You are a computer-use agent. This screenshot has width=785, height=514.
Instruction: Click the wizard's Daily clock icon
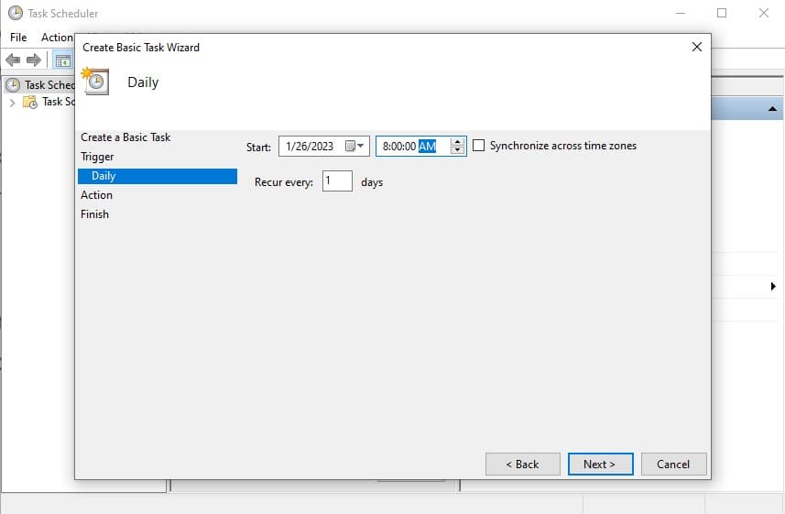[95, 82]
